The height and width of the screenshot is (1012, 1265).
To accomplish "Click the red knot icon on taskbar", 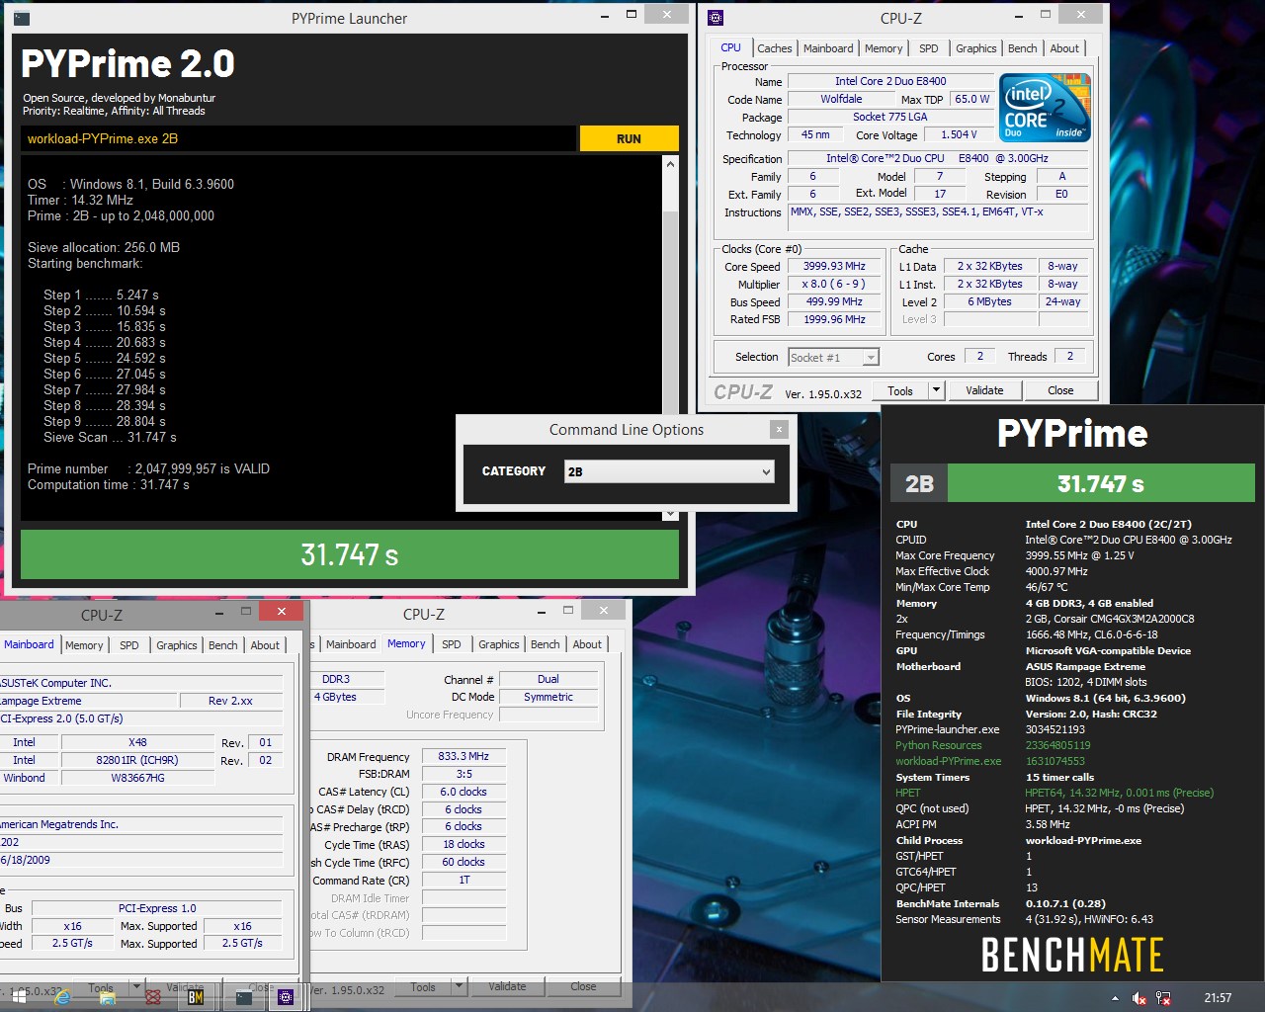I will click(152, 998).
